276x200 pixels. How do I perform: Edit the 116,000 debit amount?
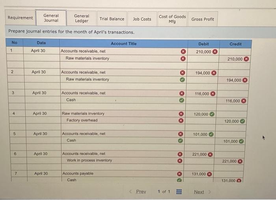coord(201,93)
